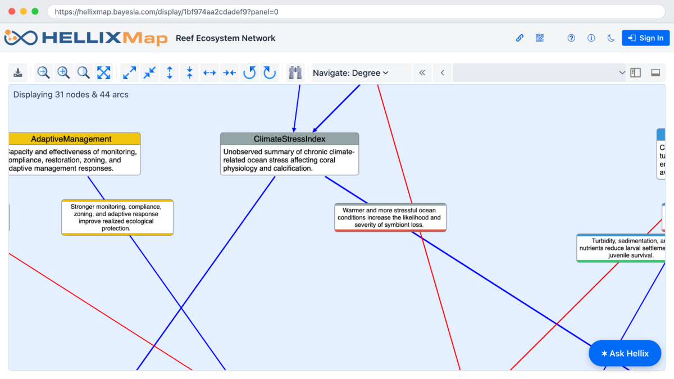Viewport: 674px width, 379px height.
Task: Toggle dark mode moon icon
Action: coord(611,38)
